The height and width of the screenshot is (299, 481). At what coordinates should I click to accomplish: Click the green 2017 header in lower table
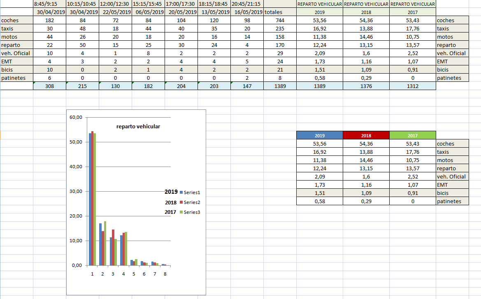tap(412, 135)
